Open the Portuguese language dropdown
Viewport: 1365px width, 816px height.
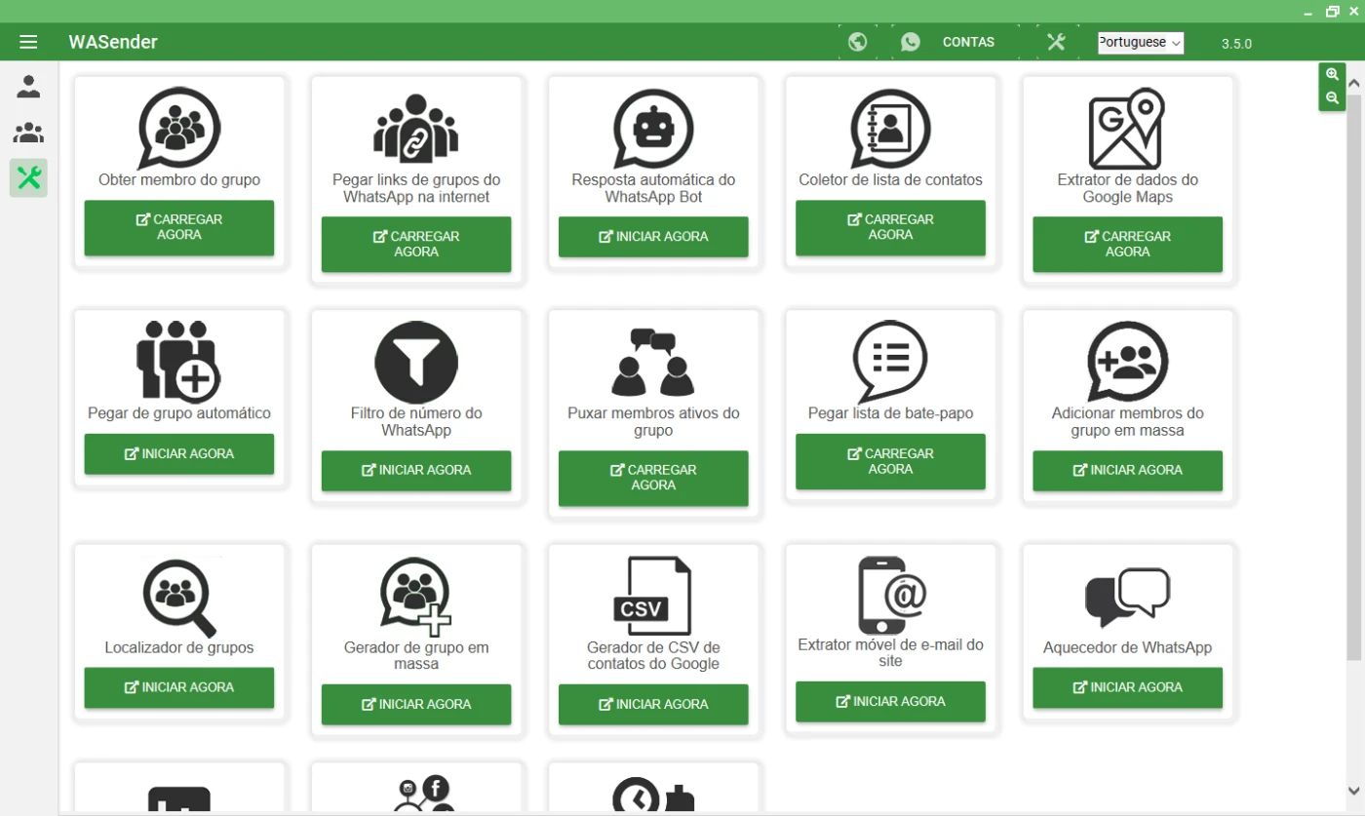1140,43
